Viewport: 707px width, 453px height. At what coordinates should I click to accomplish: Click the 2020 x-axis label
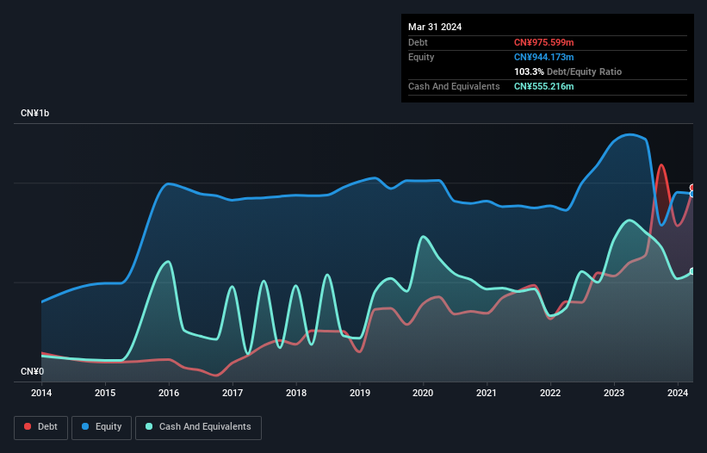click(x=423, y=393)
